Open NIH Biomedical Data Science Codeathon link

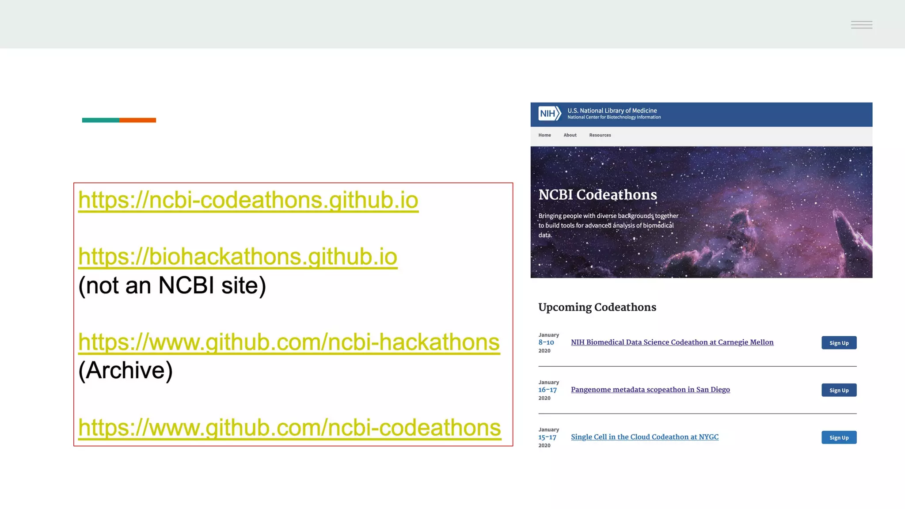(x=672, y=342)
